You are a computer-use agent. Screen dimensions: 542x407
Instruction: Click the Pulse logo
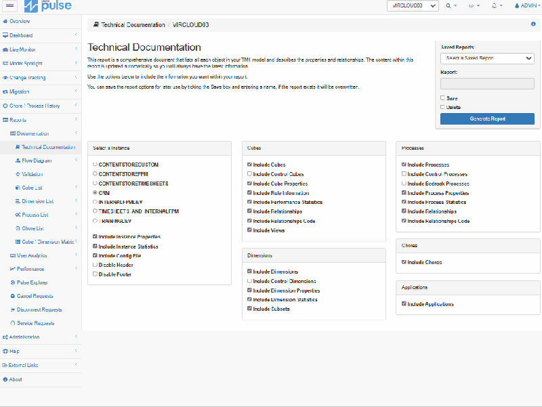click(x=48, y=6)
